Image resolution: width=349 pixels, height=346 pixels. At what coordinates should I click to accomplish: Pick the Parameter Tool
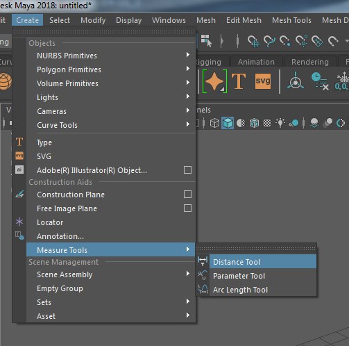[x=263, y=276]
